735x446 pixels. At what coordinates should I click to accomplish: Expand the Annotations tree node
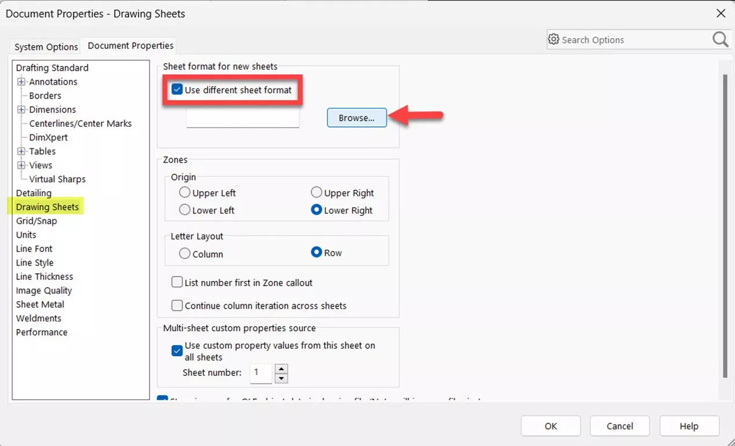20,82
